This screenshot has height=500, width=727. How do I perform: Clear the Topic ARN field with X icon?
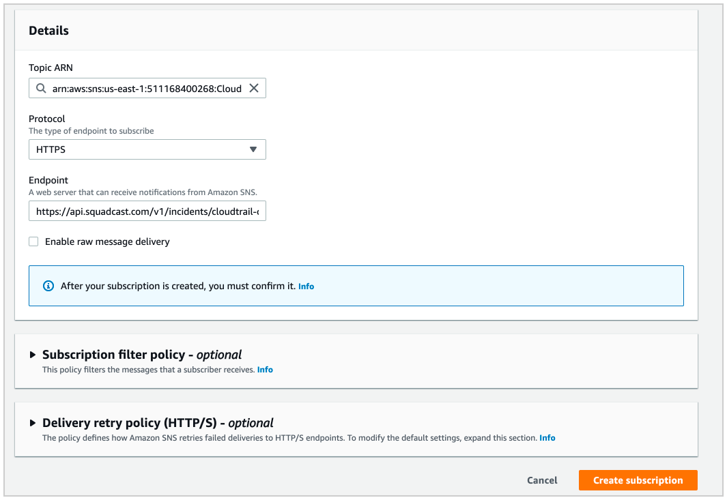click(254, 88)
